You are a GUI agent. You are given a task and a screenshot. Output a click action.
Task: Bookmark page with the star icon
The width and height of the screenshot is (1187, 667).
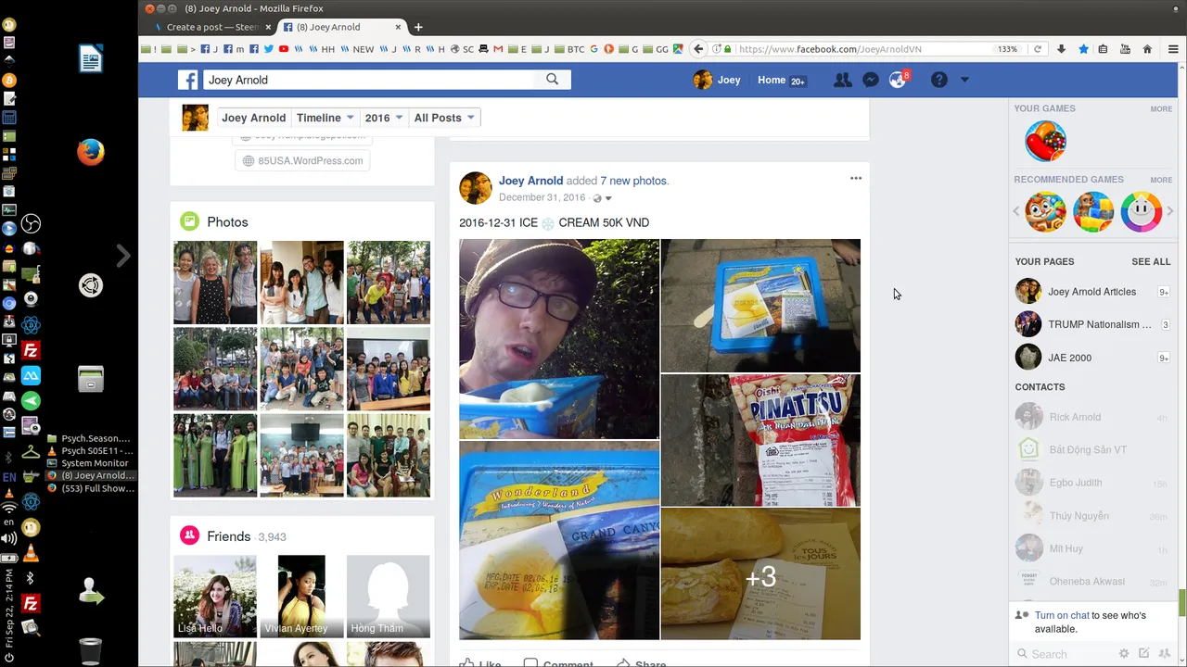[x=1083, y=49]
